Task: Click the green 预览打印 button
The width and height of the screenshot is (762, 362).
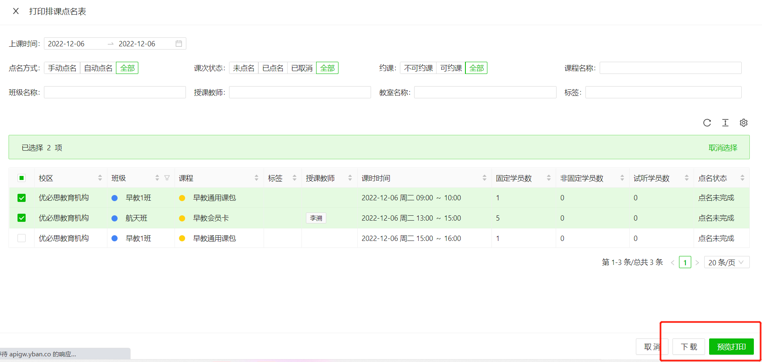Action: pyautogui.click(x=731, y=347)
